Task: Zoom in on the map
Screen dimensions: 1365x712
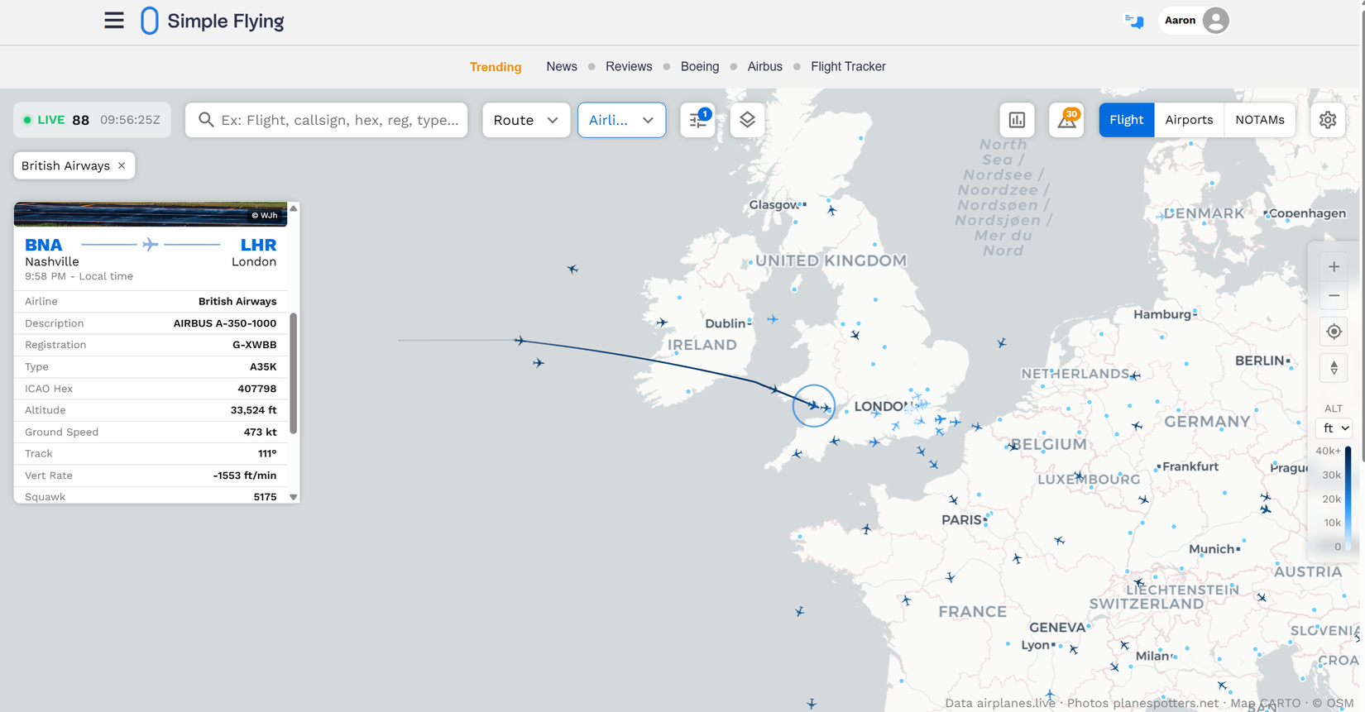Action: pyautogui.click(x=1334, y=267)
